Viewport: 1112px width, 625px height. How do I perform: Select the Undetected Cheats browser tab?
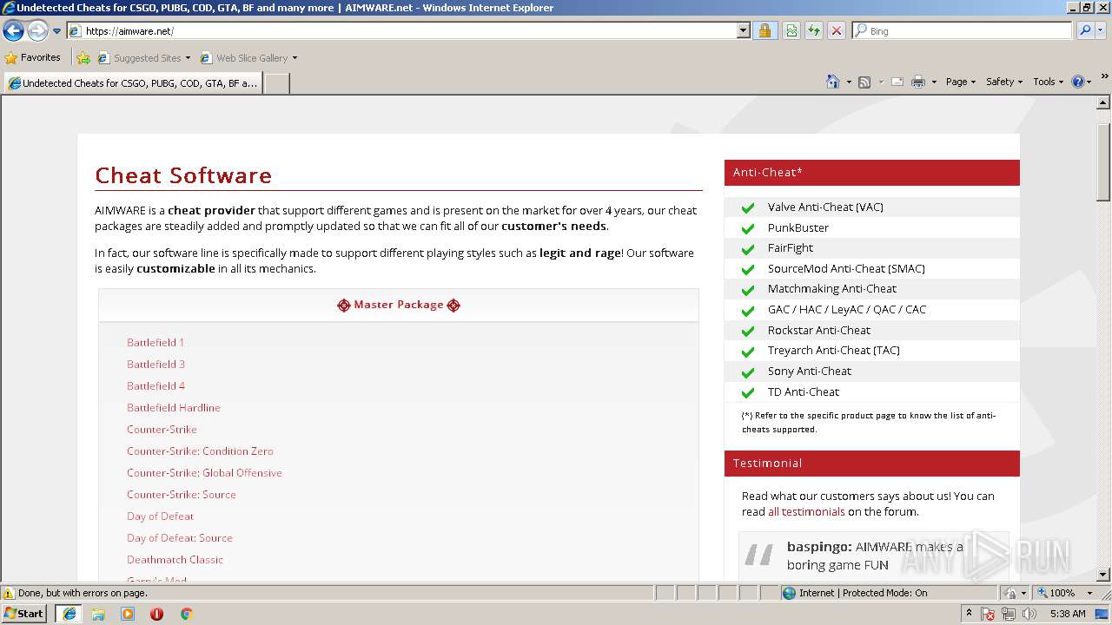point(132,83)
